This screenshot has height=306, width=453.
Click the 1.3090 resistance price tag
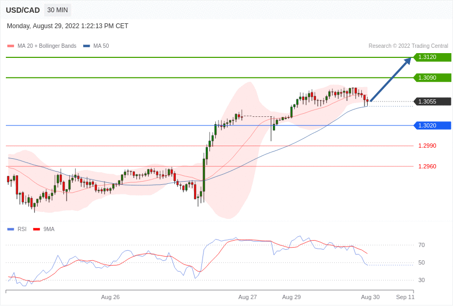(x=433, y=78)
